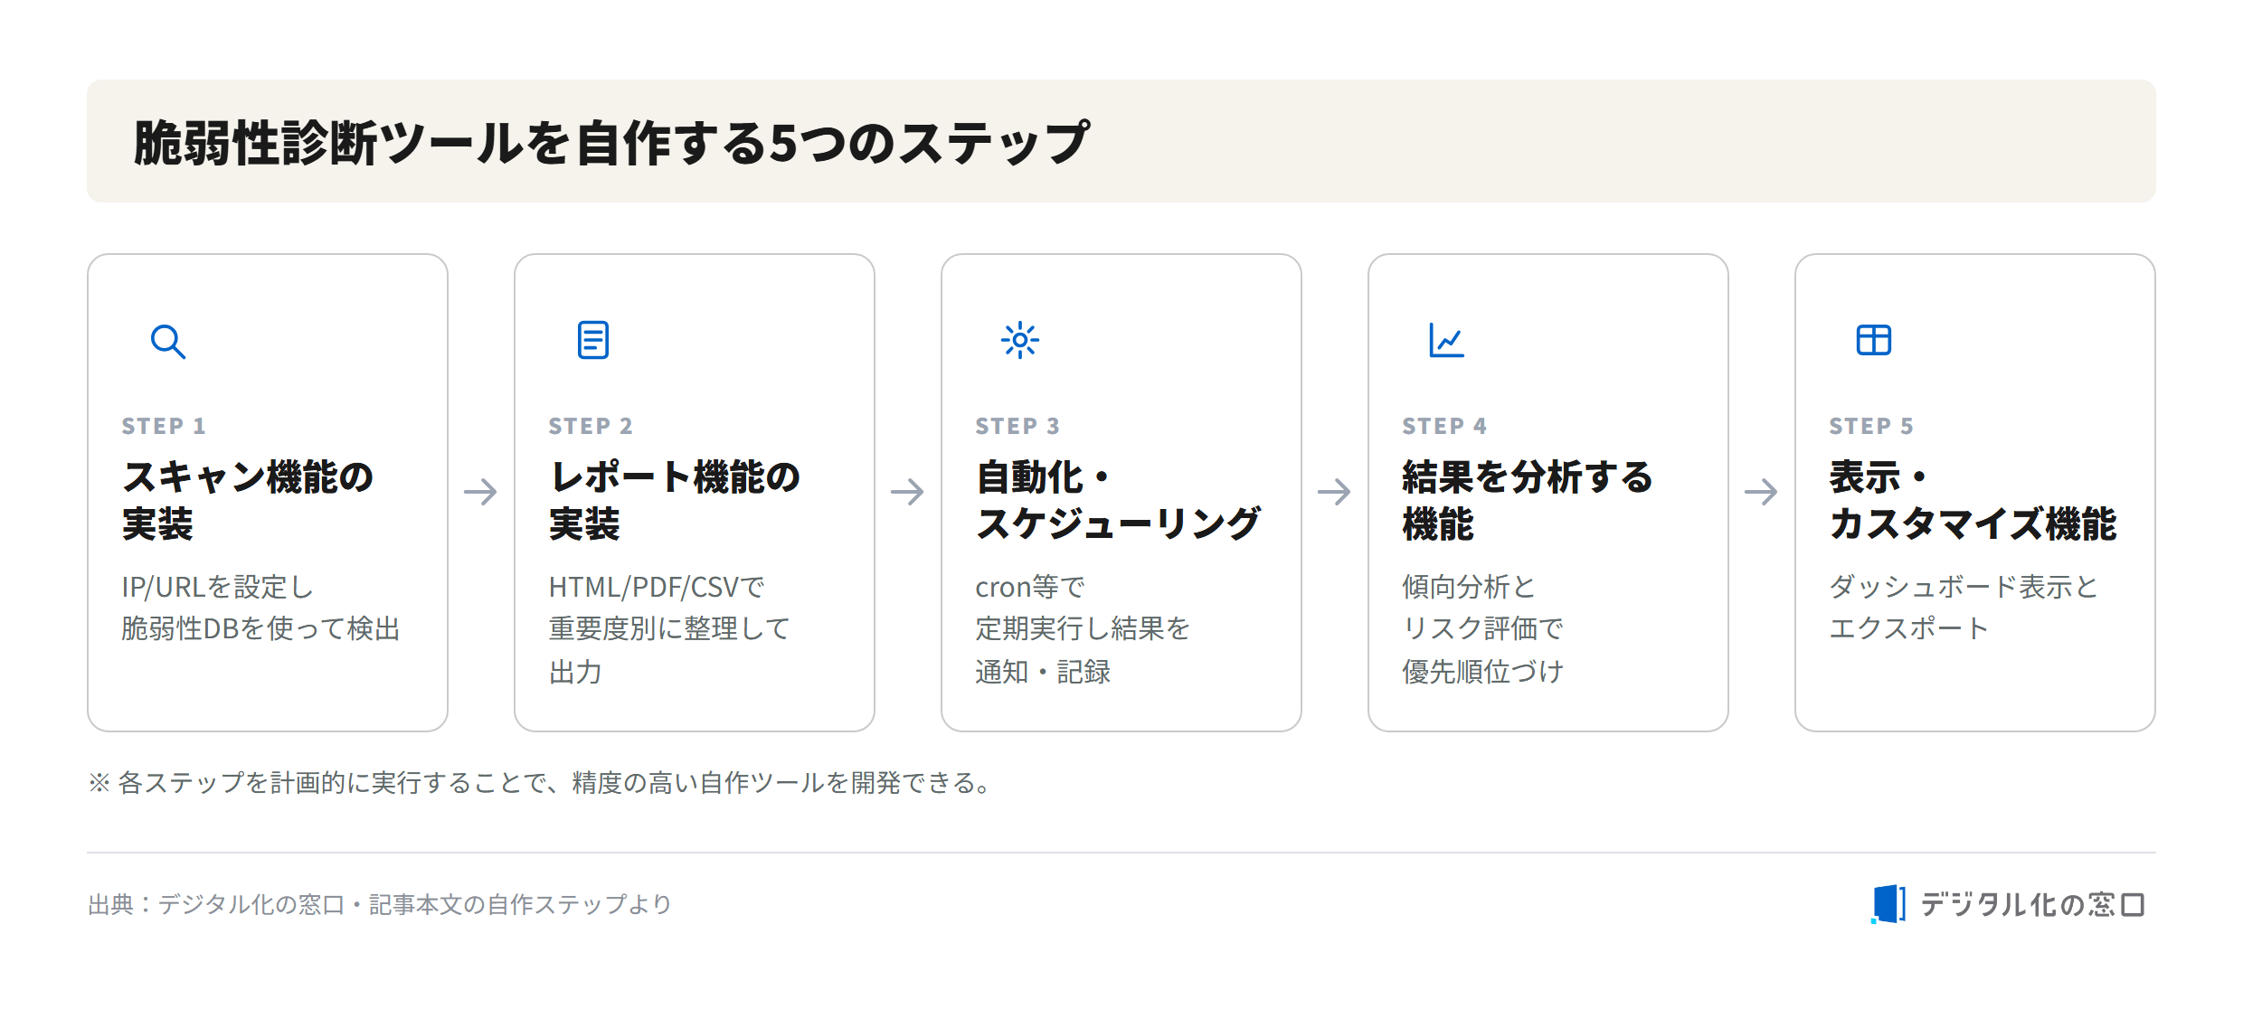The height and width of the screenshot is (1009, 2243).
Task: Select the レポート機能の実装 heading
Action: (675, 500)
